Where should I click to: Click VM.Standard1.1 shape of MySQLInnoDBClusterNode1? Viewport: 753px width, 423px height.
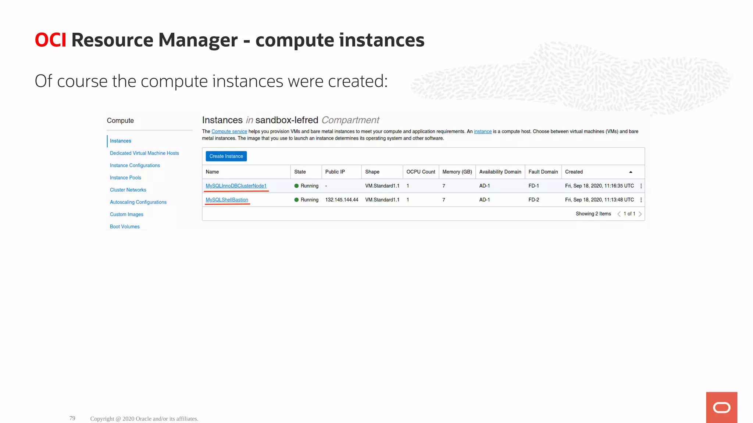click(382, 186)
